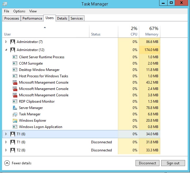Click the RDP Clipboard Monitor icon
The height and width of the screenshot is (173, 190).
point(15,101)
